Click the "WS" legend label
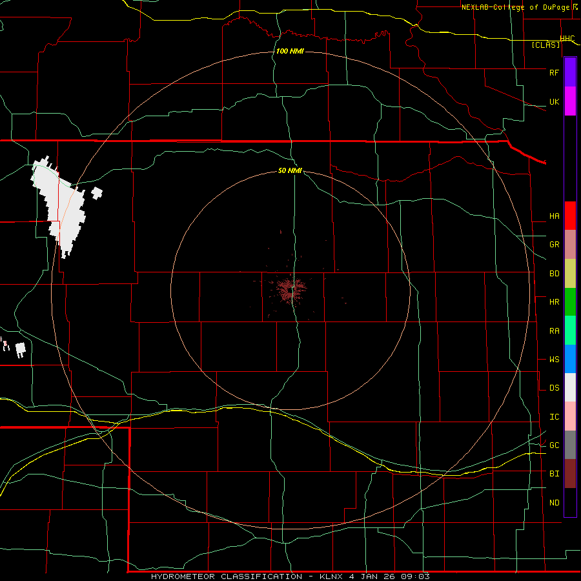 [x=554, y=360]
